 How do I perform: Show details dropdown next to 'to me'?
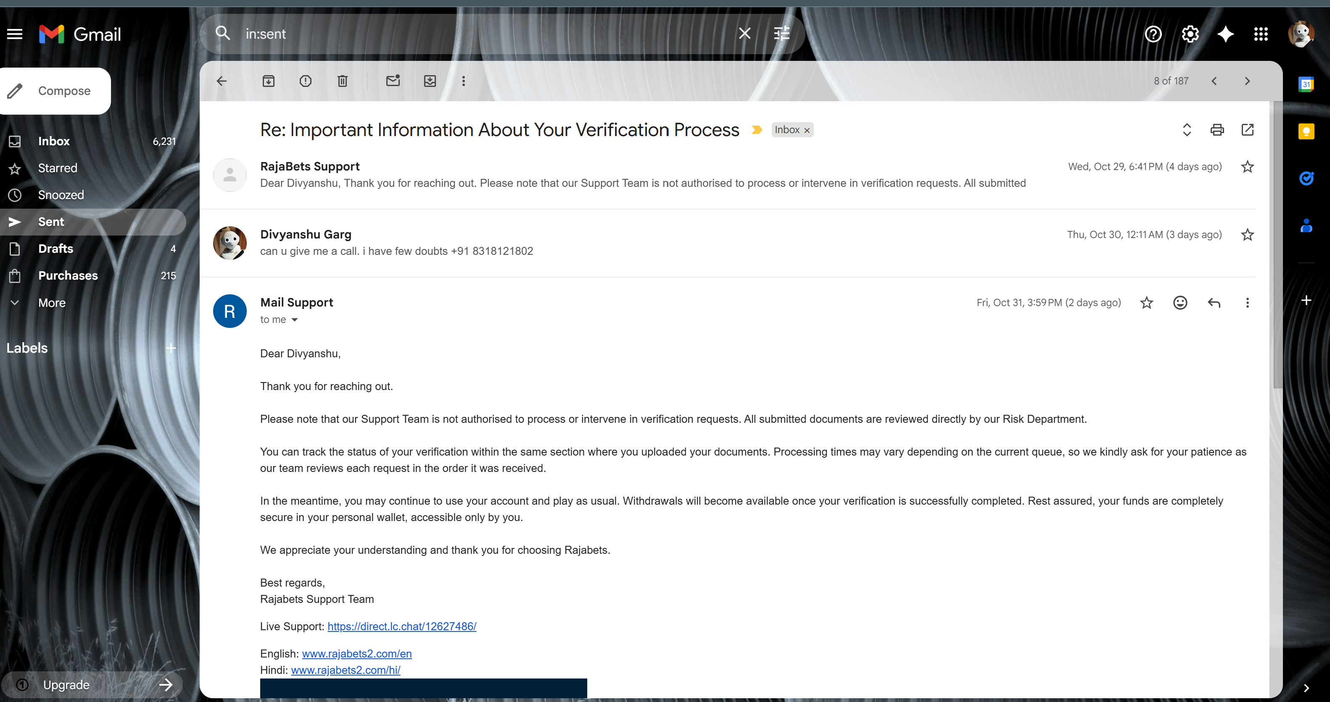pyautogui.click(x=295, y=320)
